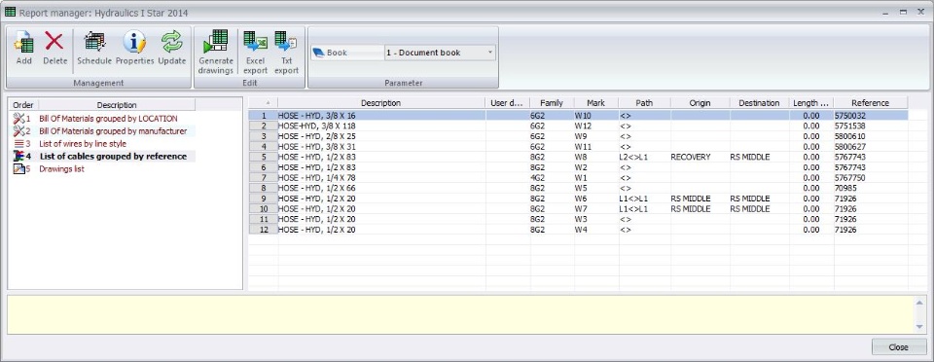Viewport: 934px width, 362px height.
Task: Sort by the Family column header
Action: click(552, 103)
